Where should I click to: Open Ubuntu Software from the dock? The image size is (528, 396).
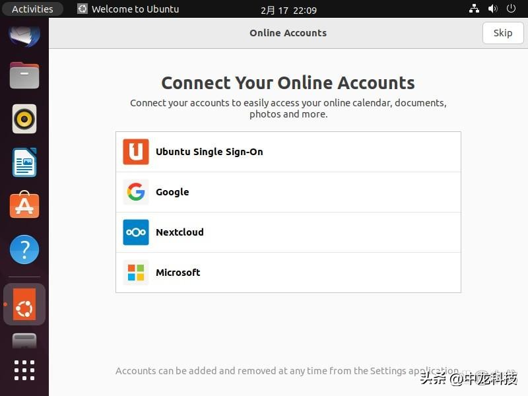point(24,206)
